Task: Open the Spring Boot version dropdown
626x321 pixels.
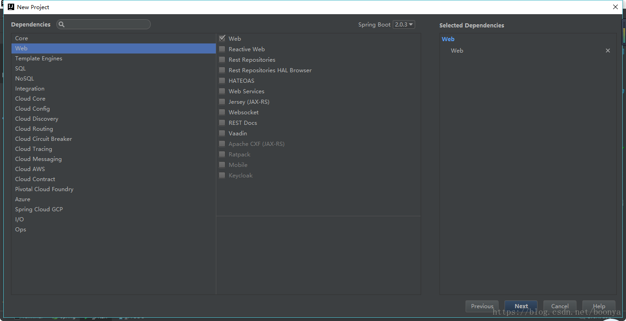Action: point(404,25)
